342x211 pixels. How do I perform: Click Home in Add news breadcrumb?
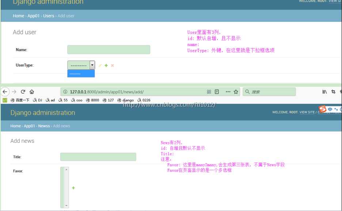point(15,126)
